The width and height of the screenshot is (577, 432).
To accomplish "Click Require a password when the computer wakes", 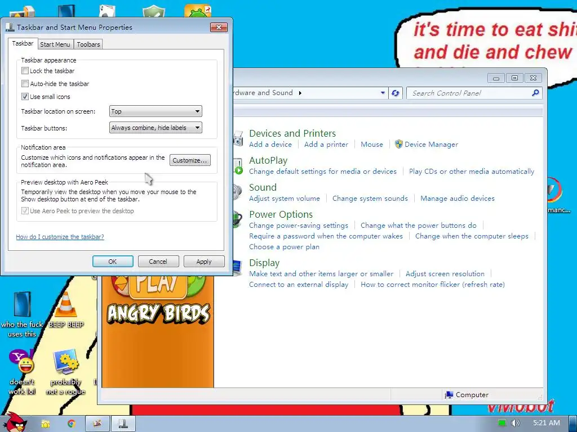I will pos(326,236).
